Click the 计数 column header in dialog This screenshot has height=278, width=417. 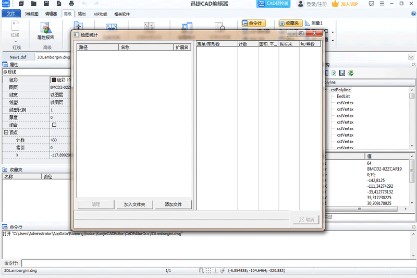[248, 44]
